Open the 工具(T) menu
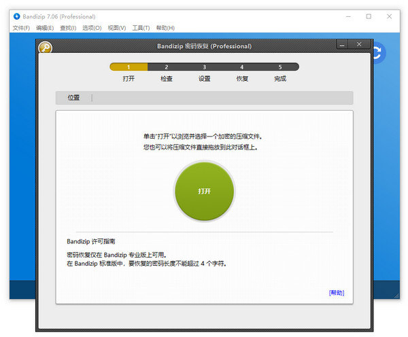 coord(141,28)
